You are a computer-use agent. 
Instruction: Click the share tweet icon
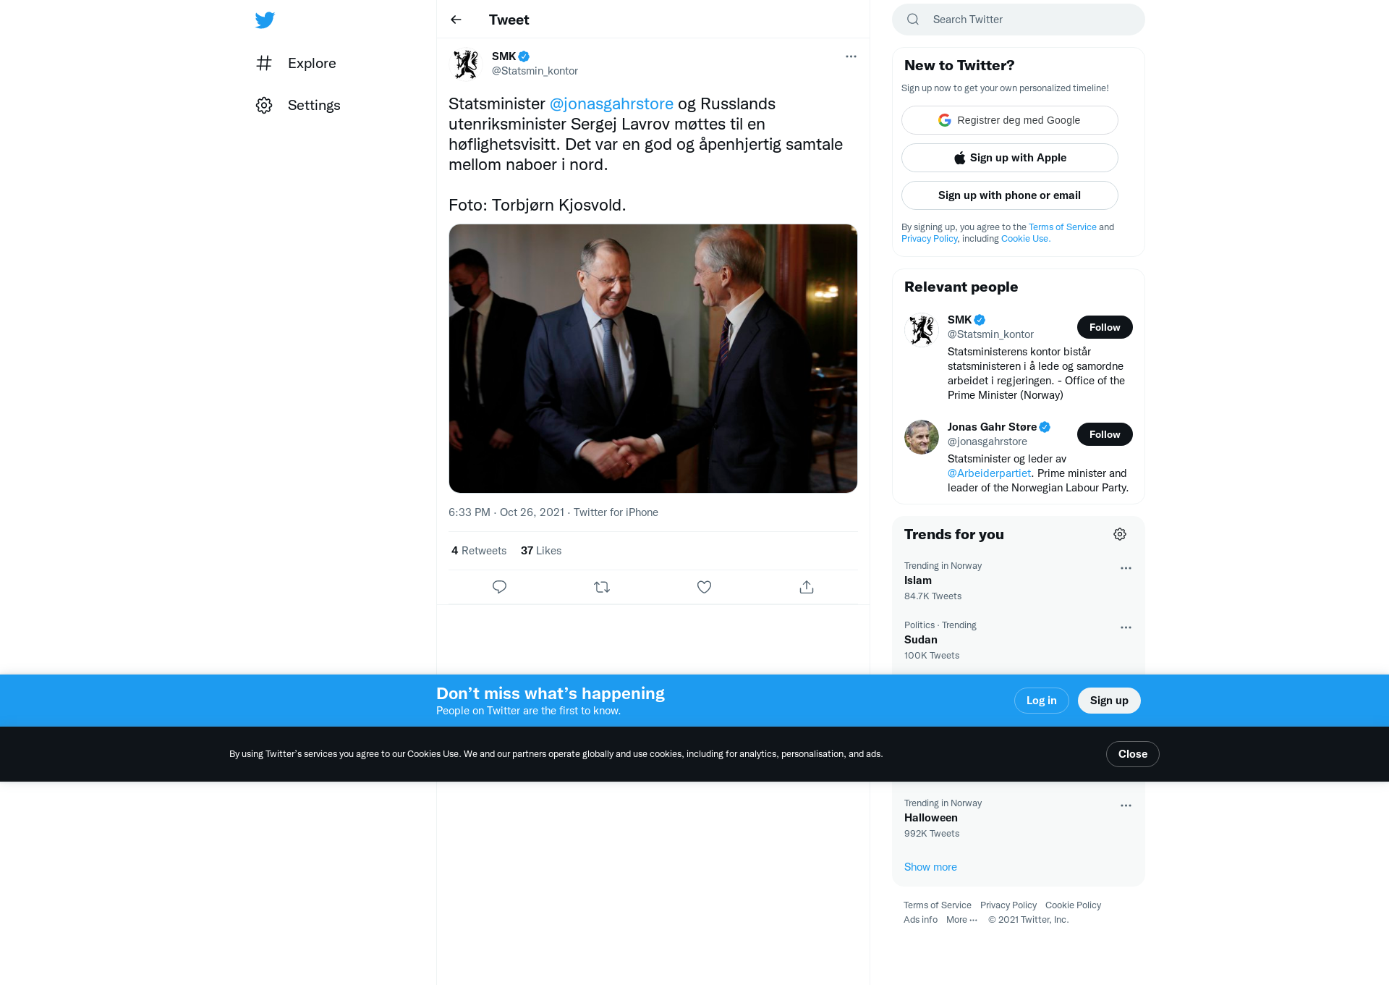click(x=807, y=587)
